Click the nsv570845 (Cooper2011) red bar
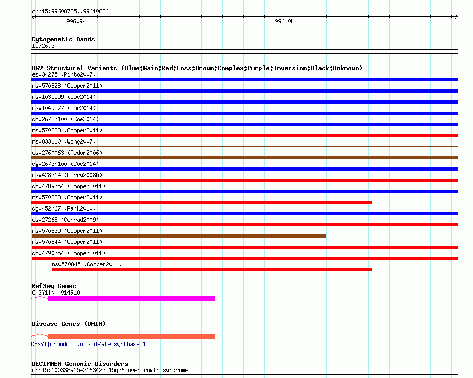473x378 pixels. click(212, 270)
